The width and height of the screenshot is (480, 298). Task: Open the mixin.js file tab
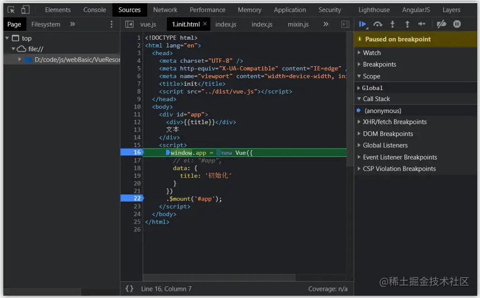click(x=298, y=24)
